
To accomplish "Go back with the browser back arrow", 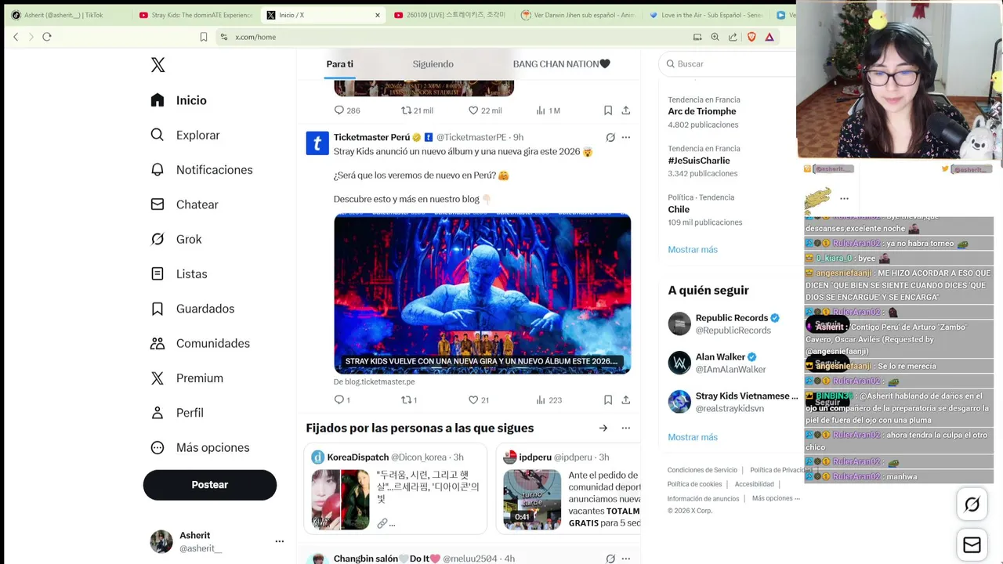I will (x=16, y=37).
